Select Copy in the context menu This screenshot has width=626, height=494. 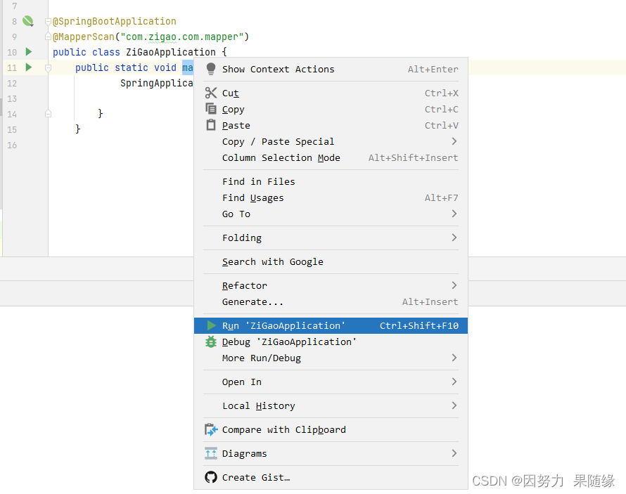tap(331, 109)
